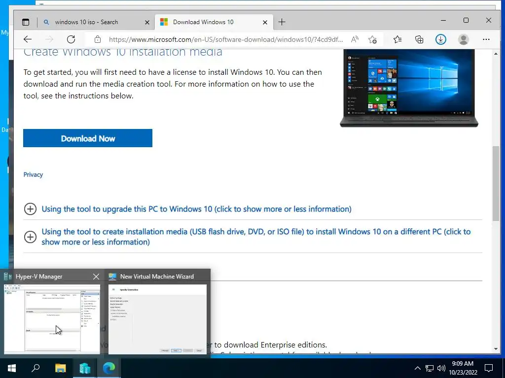
Task: Go back to the previous page
Action: tap(28, 39)
